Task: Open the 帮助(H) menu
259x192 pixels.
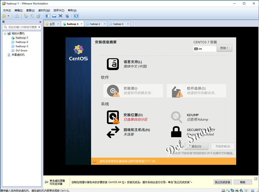Action: click(72, 10)
